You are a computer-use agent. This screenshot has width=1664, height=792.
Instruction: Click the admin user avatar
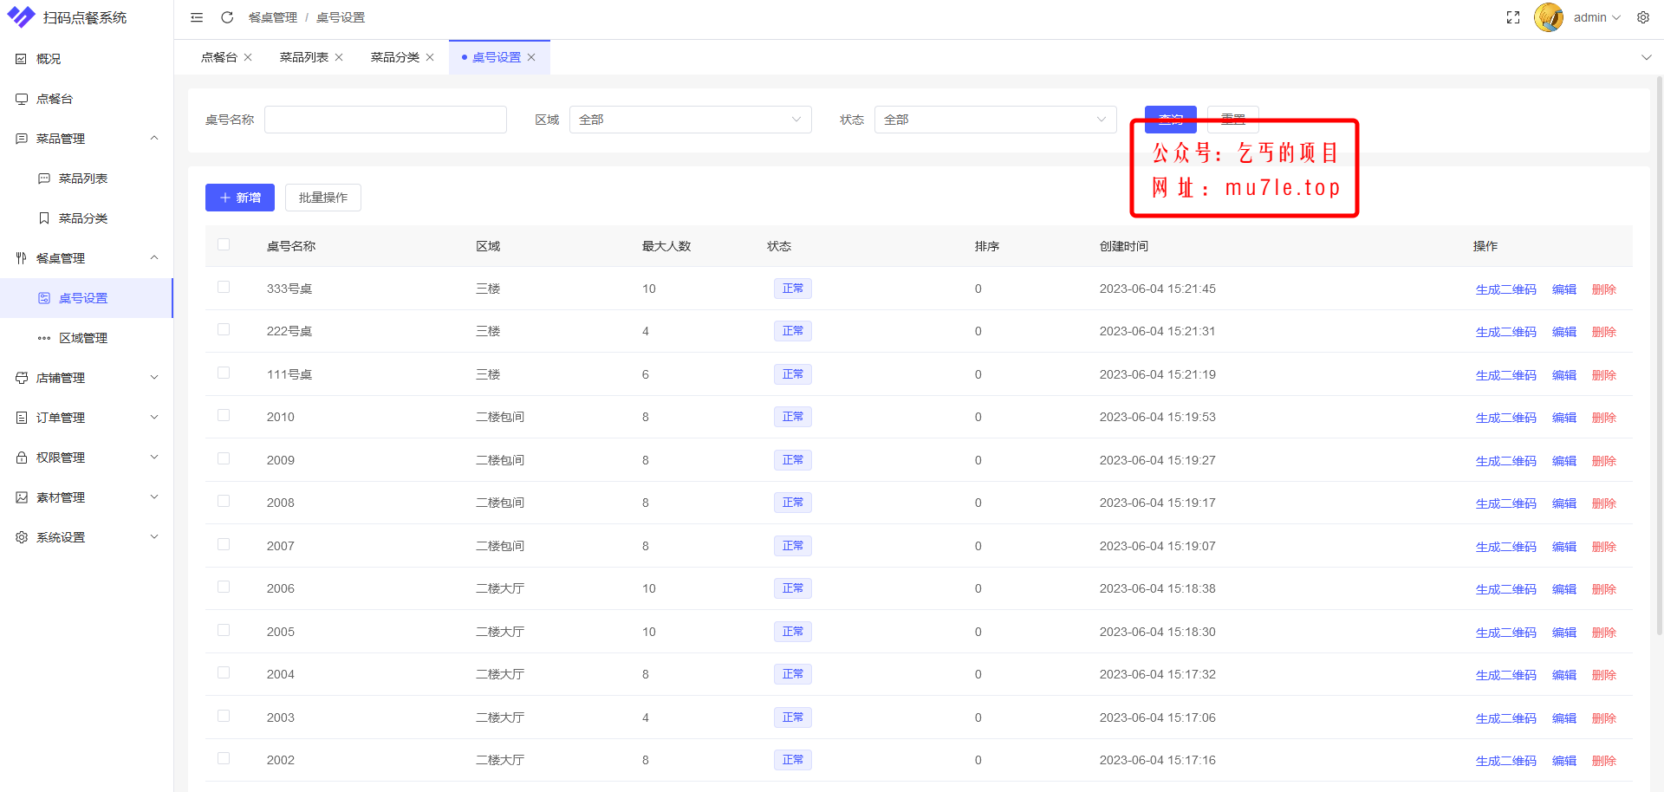coord(1549,17)
